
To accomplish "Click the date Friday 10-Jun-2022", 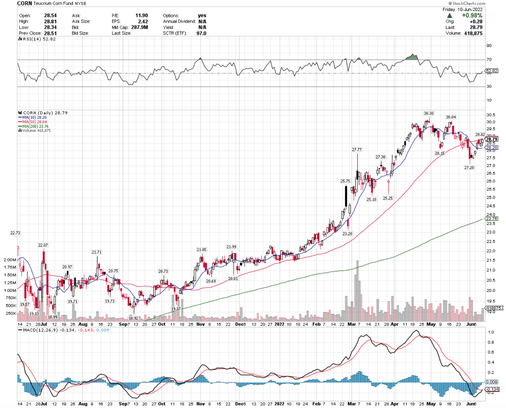I will pyautogui.click(x=463, y=9).
